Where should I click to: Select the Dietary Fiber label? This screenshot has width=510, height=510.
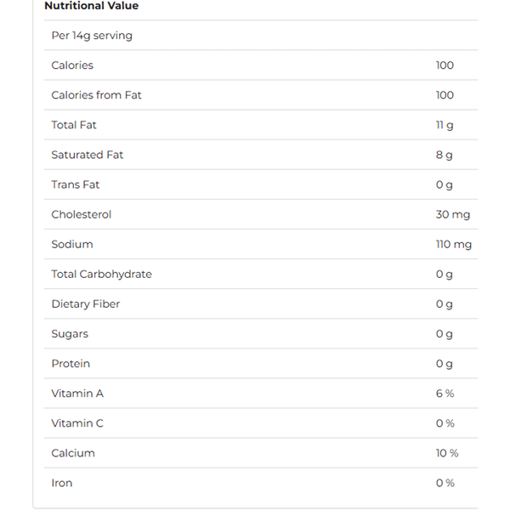point(86,303)
